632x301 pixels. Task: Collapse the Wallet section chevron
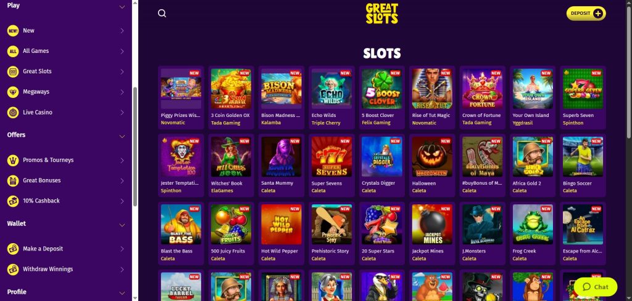[x=122, y=225]
